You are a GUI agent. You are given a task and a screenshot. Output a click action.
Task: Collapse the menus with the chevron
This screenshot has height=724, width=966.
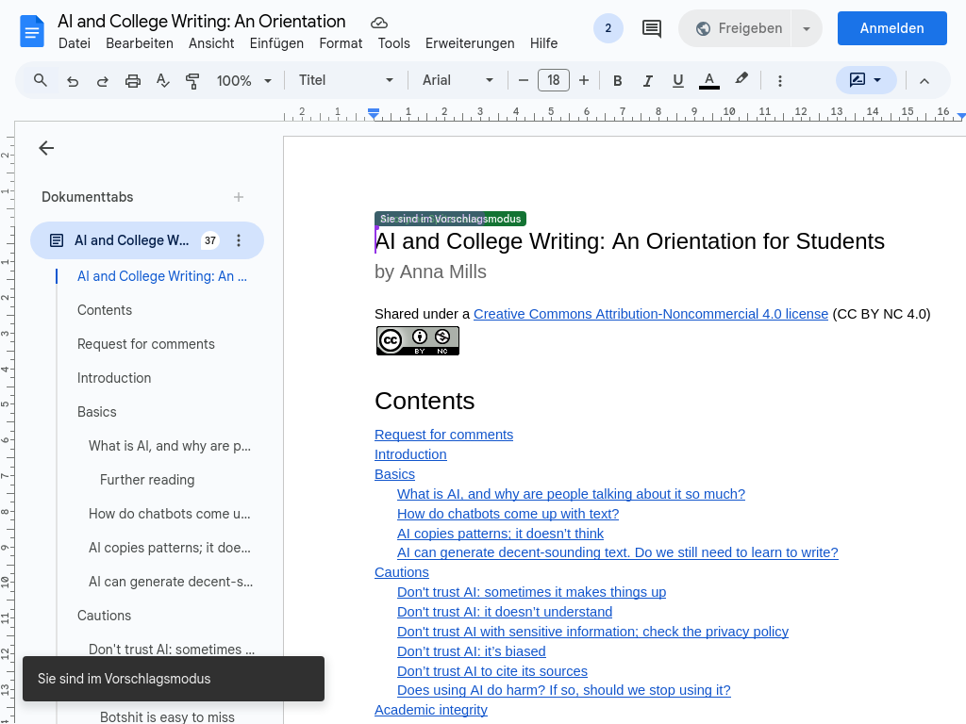(x=924, y=81)
